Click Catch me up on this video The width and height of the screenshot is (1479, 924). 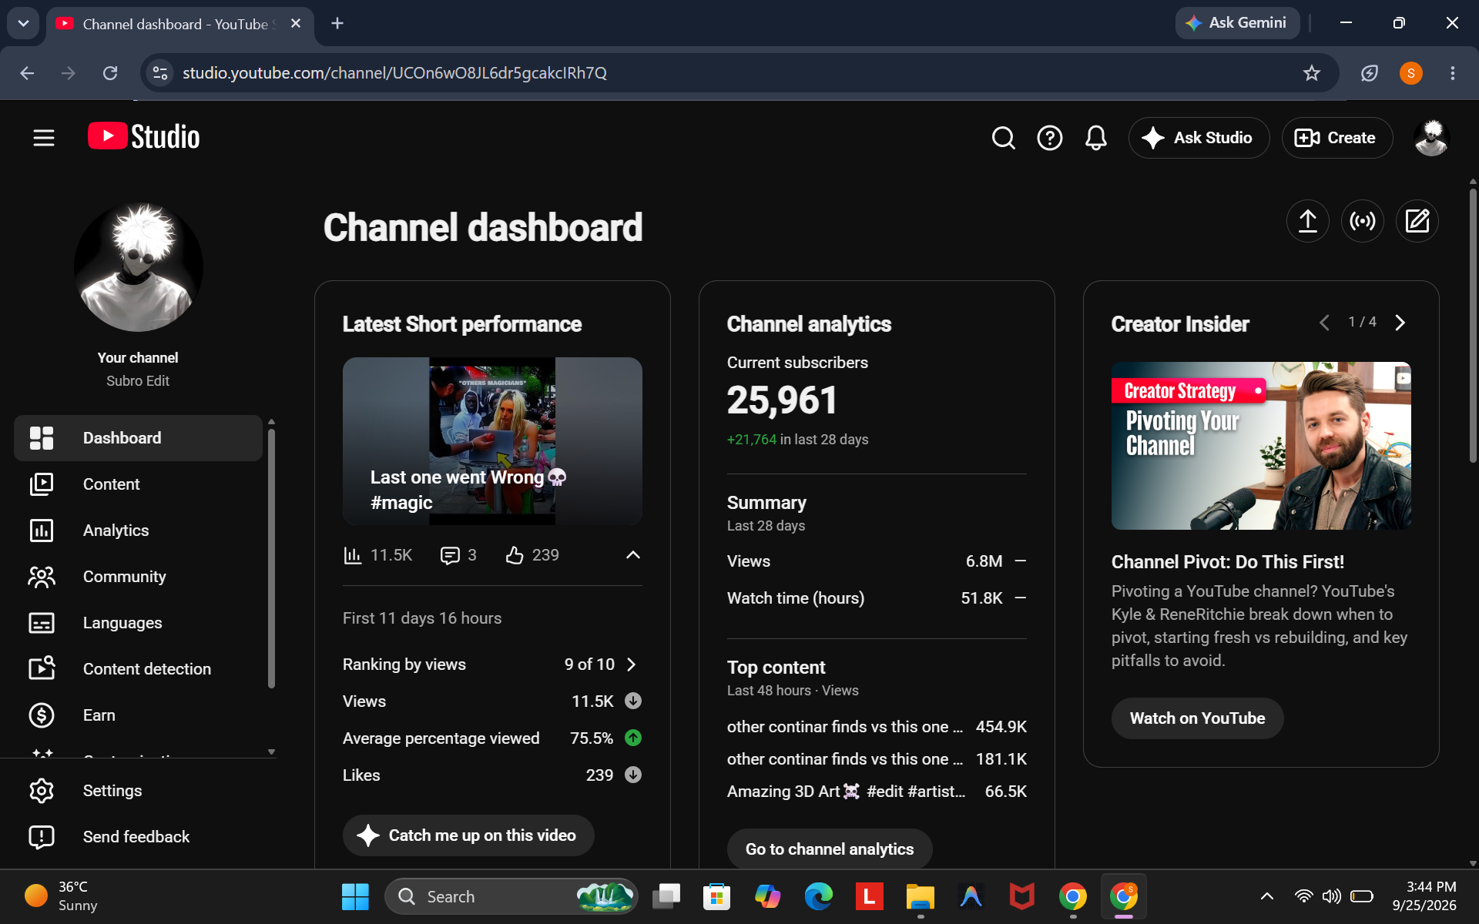(x=468, y=835)
